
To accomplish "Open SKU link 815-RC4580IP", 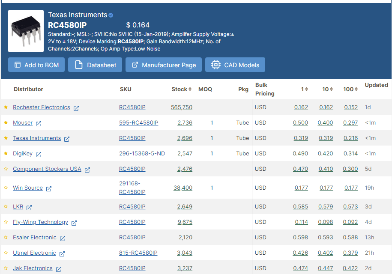I will pyautogui.click(x=138, y=253).
